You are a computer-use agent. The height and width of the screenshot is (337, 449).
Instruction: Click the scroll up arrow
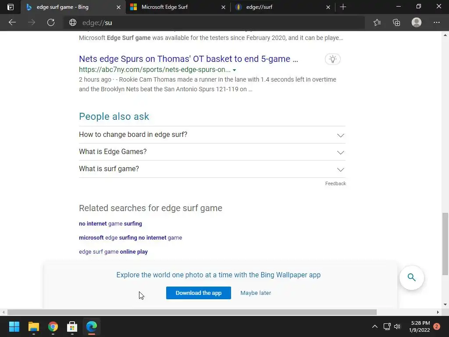point(445,35)
